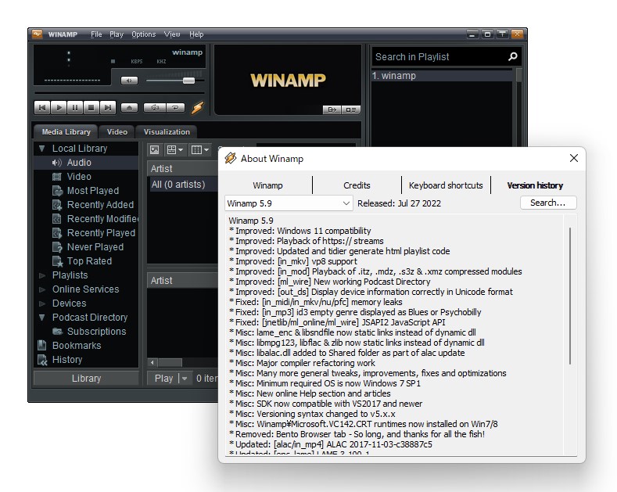617x492 pixels.
Task: Open the Winamp 5.9 version dropdown
Action: (x=289, y=203)
